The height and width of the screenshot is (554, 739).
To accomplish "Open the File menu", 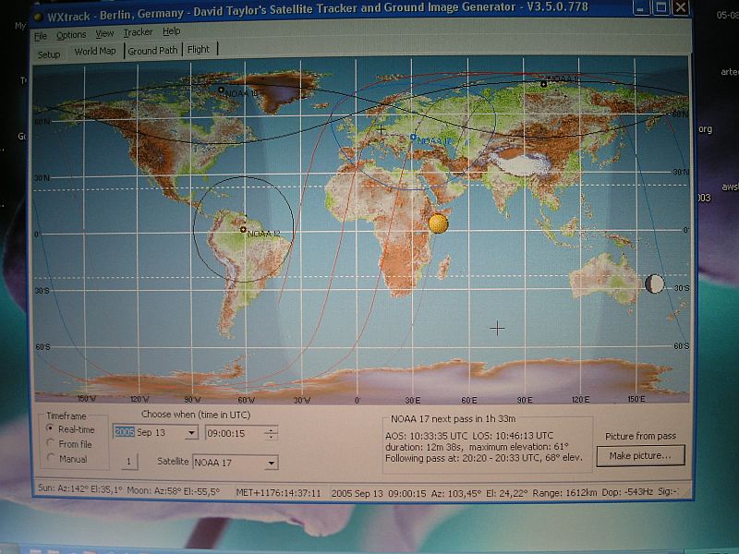I will click(41, 36).
